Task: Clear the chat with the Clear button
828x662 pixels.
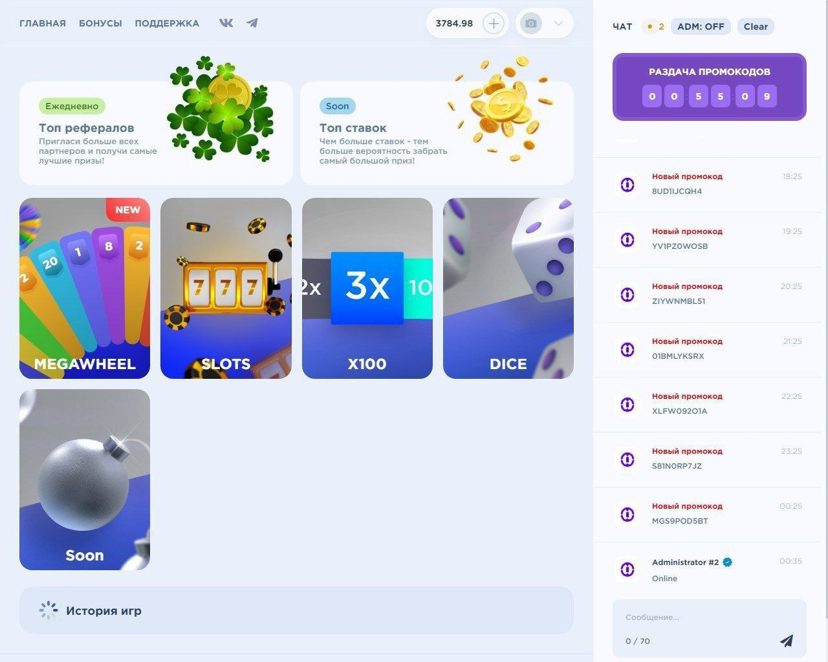Action: (756, 27)
